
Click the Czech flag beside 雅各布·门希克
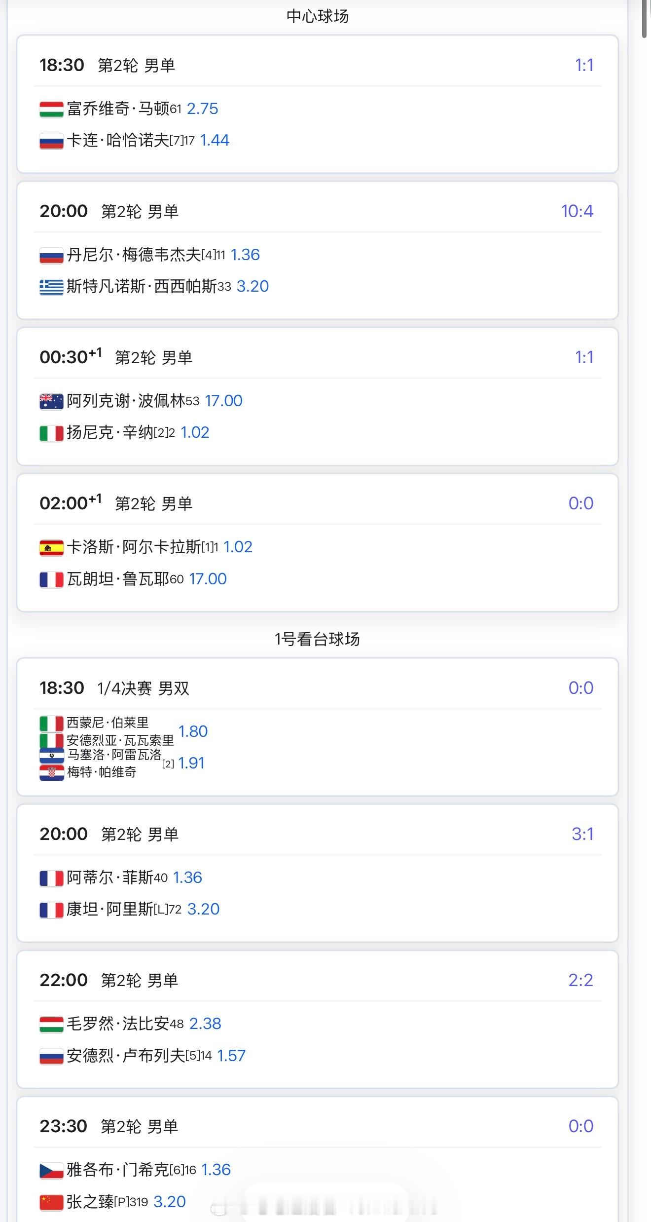[51, 1170]
